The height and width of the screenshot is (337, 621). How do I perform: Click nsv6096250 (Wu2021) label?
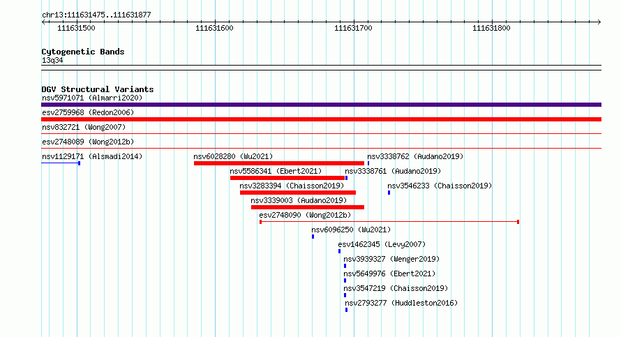[x=351, y=230]
